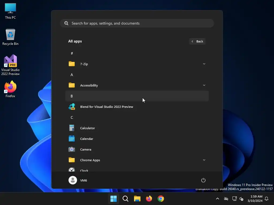Expand the Chrome Apps folder chevron
Screen dimensions: 274x205
tap(204, 160)
